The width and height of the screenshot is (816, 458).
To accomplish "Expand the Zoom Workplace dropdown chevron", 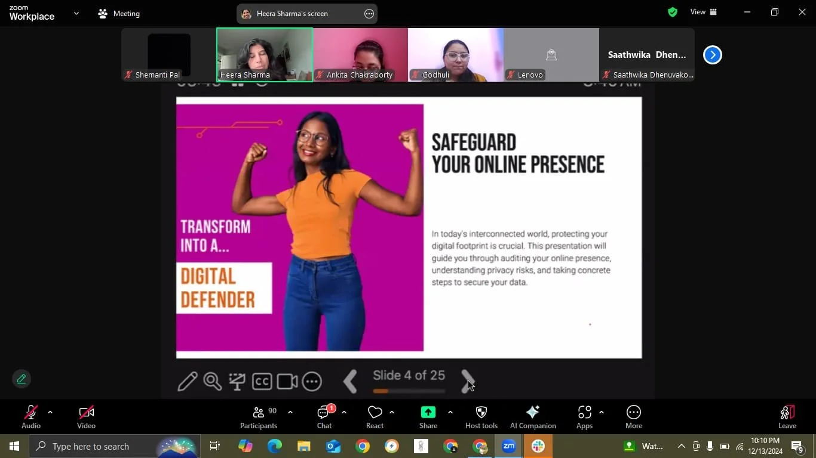I will click(x=76, y=13).
